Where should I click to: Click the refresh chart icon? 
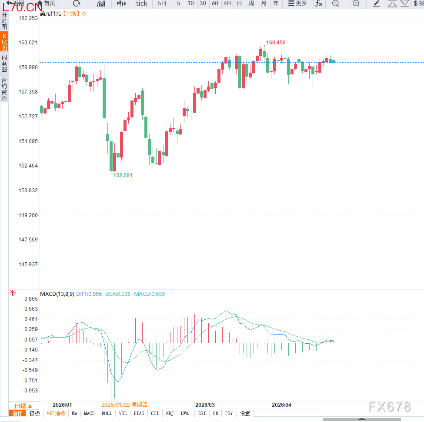77,3
